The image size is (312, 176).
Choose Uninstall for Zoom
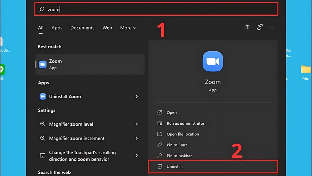coord(213,166)
